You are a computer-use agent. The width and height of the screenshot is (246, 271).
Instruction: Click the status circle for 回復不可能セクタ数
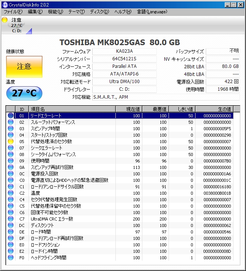11,212
